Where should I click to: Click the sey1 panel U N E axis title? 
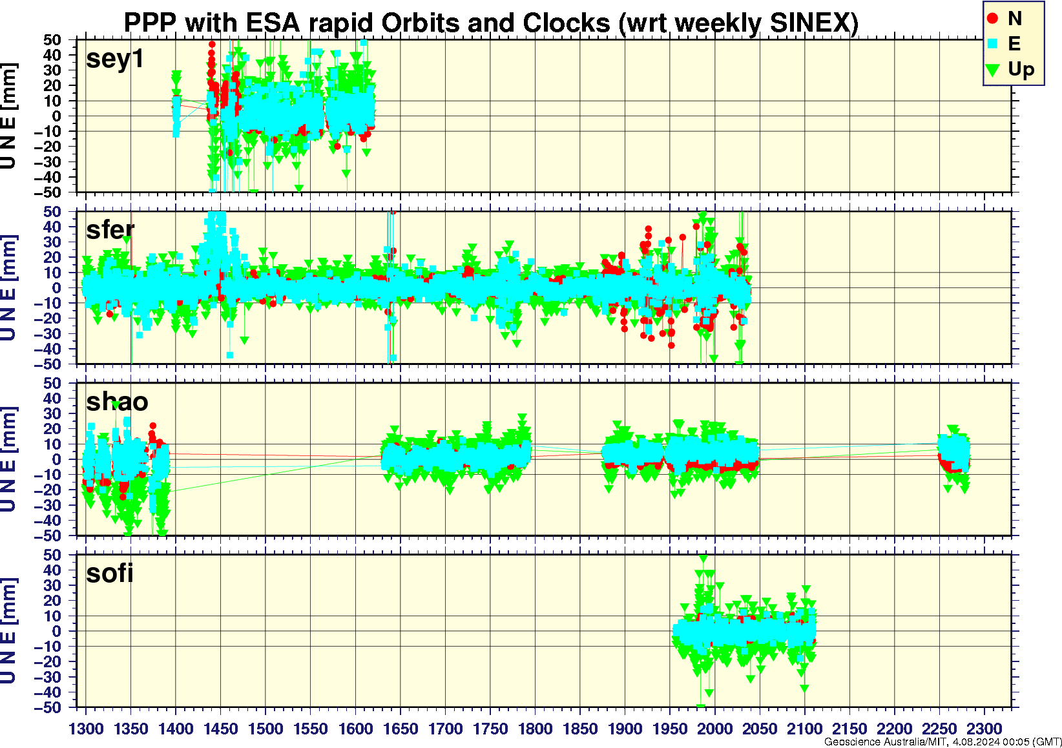pyautogui.click(x=8, y=116)
